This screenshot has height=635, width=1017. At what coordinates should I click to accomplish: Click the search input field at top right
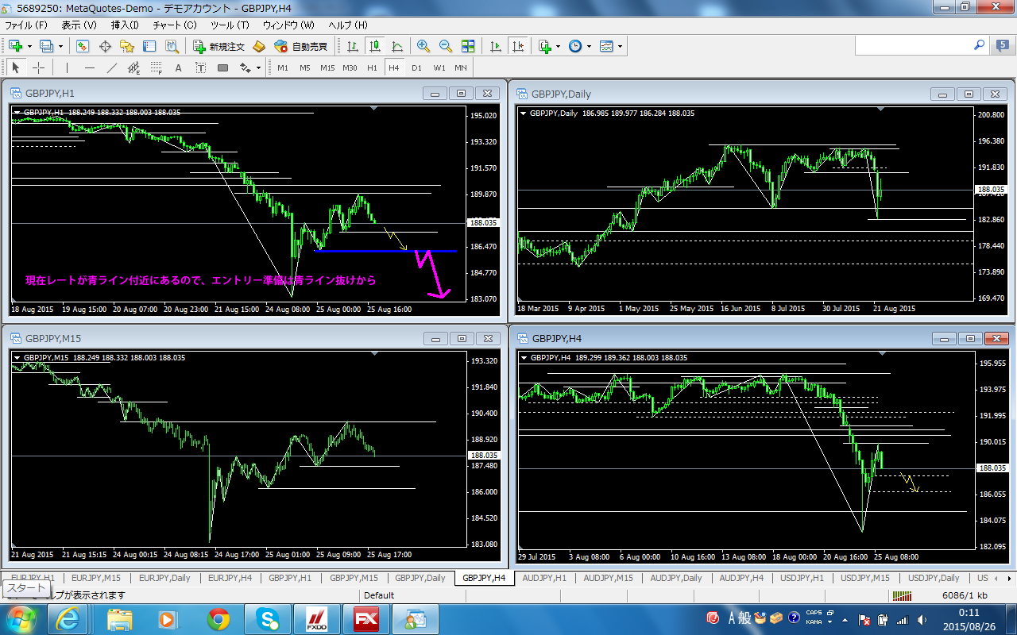(x=912, y=46)
